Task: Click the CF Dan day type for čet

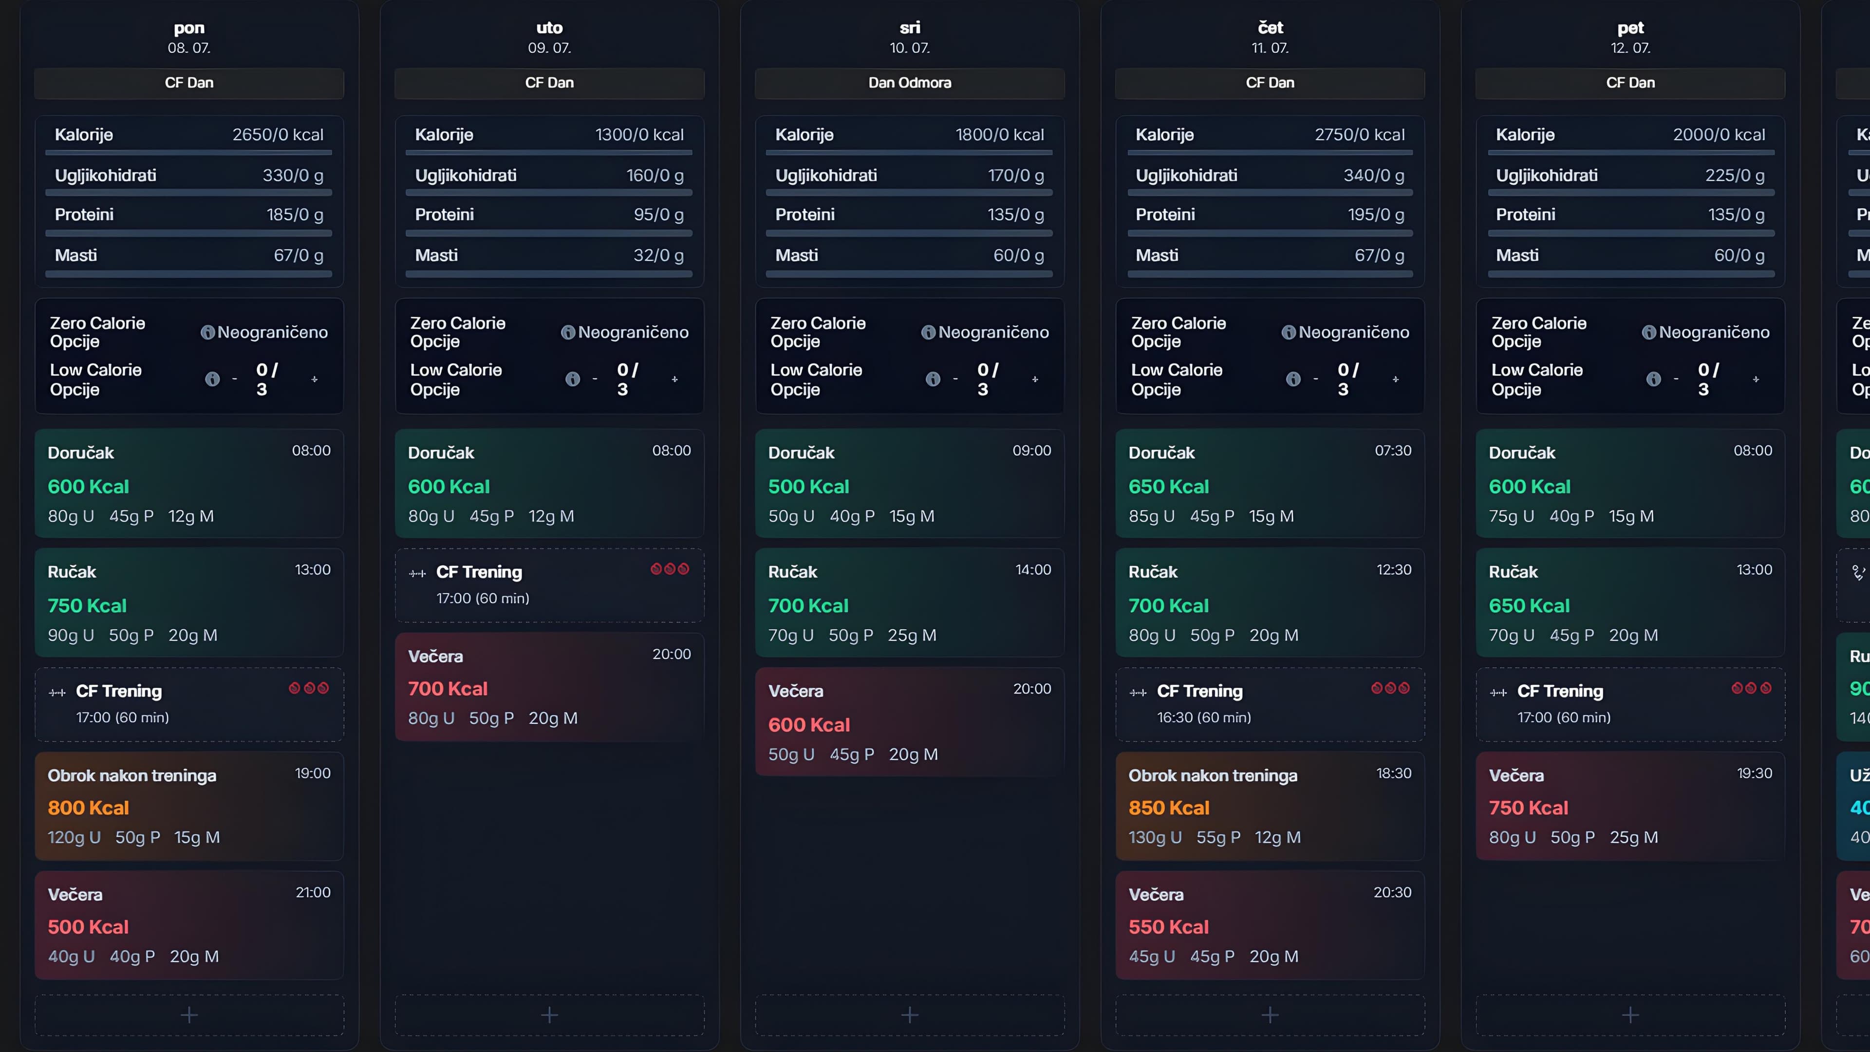Action: pyautogui.click(x=1271, y=83)
